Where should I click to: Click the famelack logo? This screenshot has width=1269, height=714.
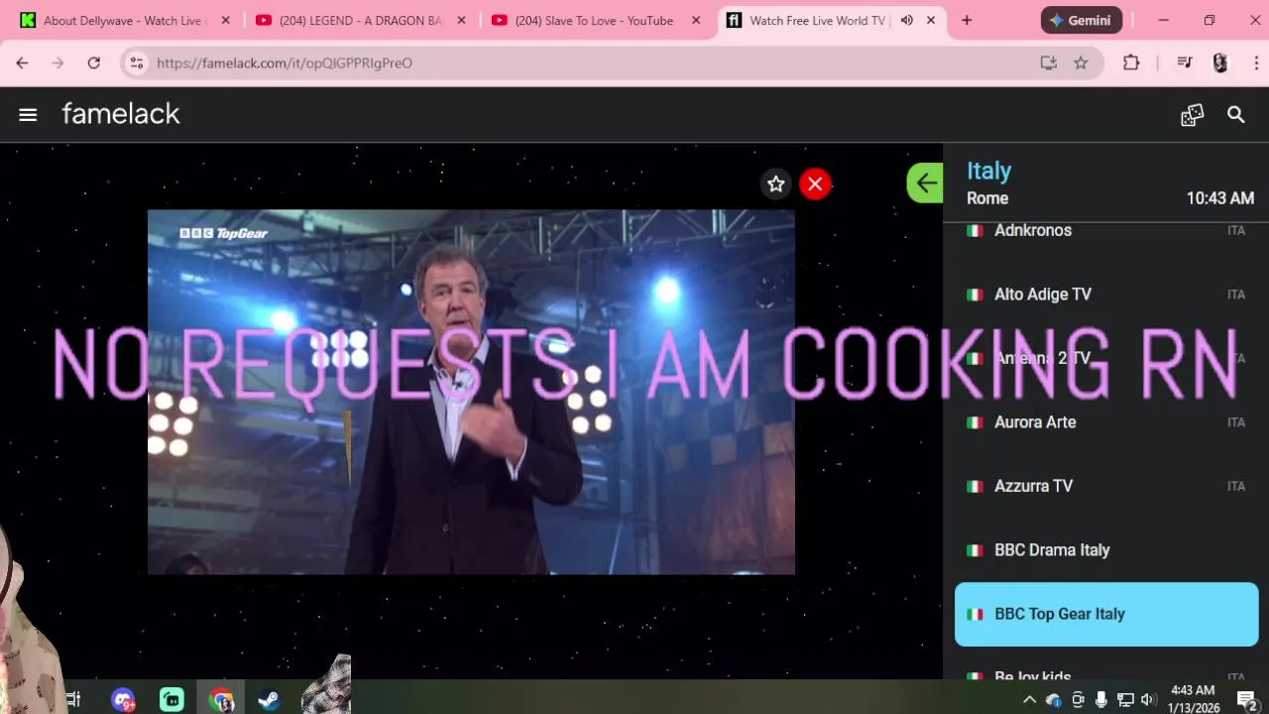121,114
